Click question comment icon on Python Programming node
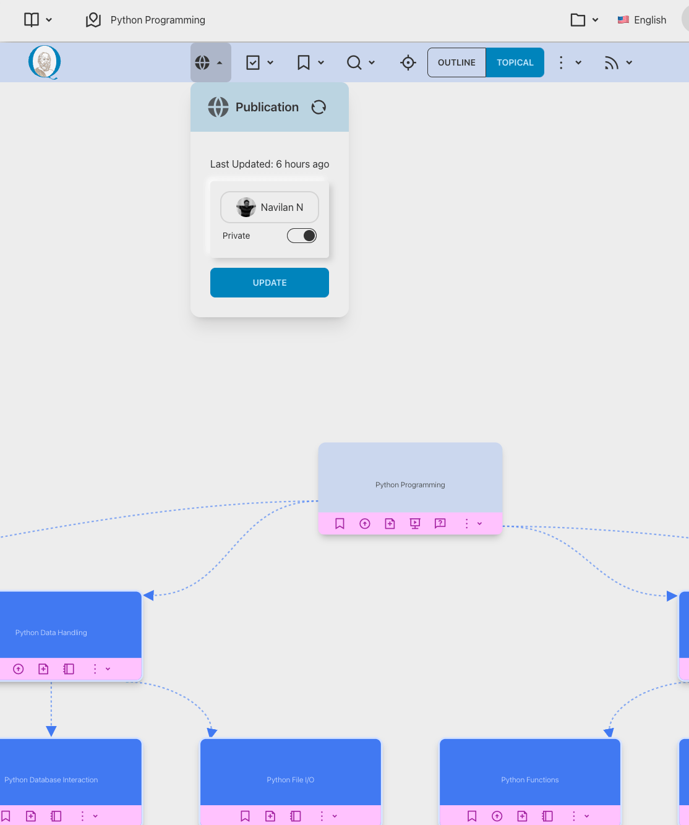The height and width of the screenshot is (825, 689). click(440, 524)
